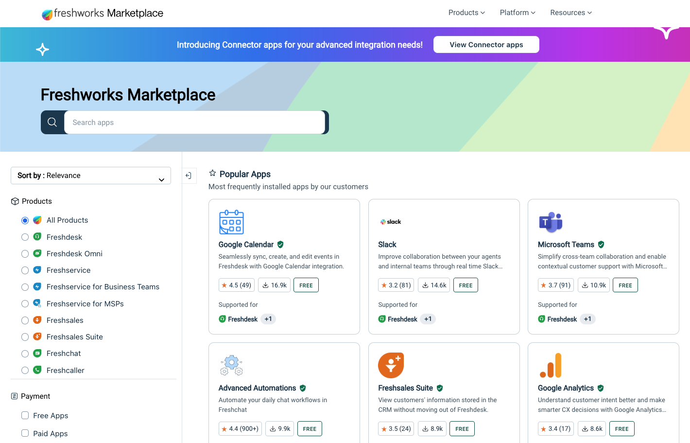Screen dimensions: 690x443
Task: Select the Freshdesk product filter
Action: (25, 237)
